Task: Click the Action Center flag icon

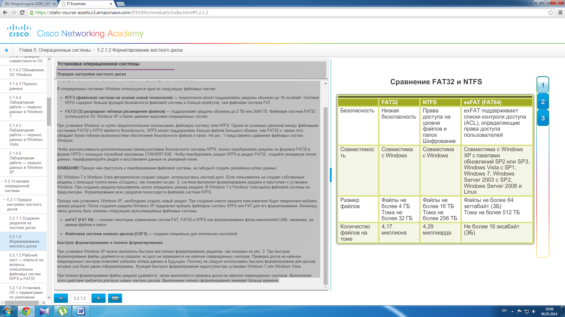Action: click(519, 311)
